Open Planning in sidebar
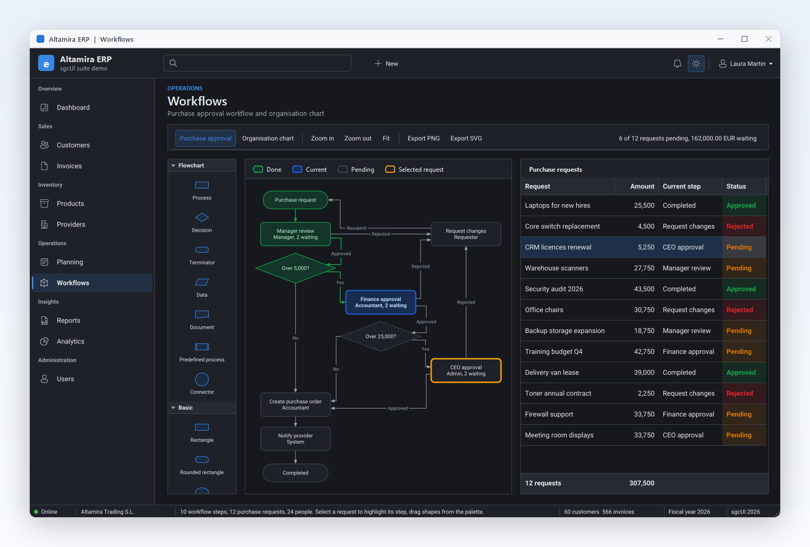The image size is (810, 547). 92,262
